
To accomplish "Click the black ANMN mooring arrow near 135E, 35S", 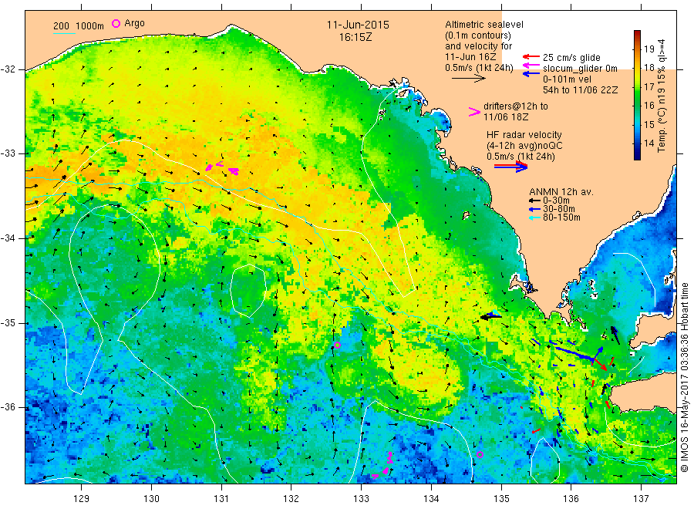I will pyautogui.click(x=490, y=316).
